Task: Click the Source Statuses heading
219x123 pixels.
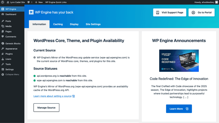Action: [45, 68]
